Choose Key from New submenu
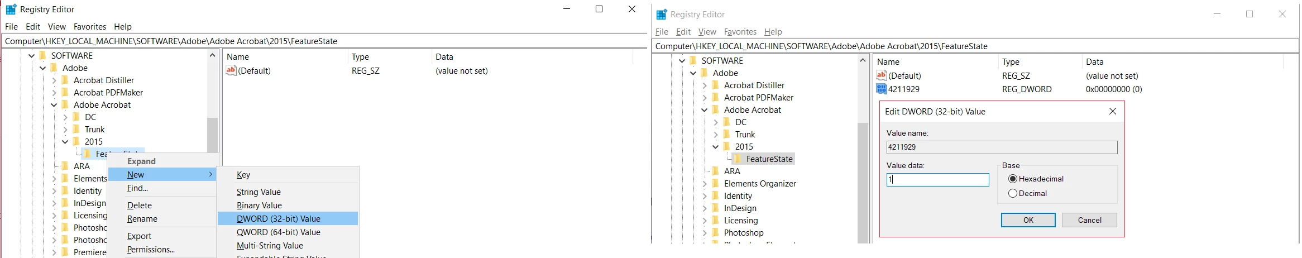Image resolution: width=1302 pixels, height=258 pixels. (288, 174)
